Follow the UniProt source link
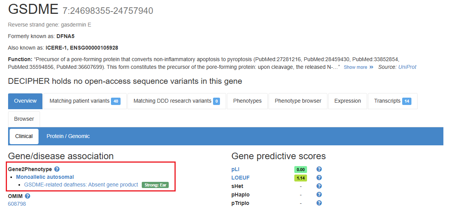453x213 pixels. [408, 67]
